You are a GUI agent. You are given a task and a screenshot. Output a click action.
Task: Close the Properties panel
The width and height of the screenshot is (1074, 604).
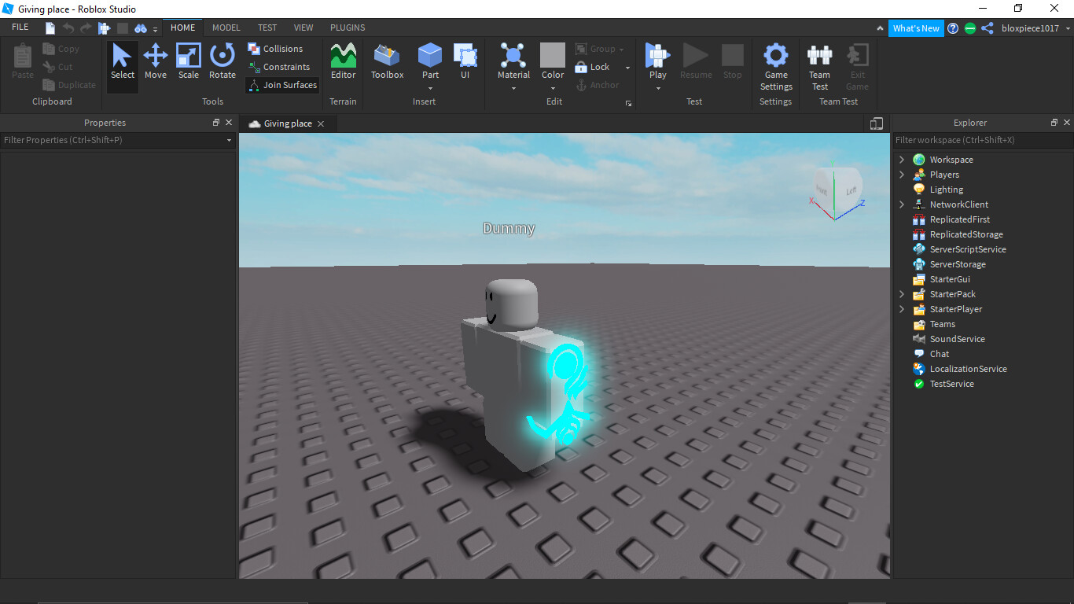pyautogui.click(x=229, y=123)
